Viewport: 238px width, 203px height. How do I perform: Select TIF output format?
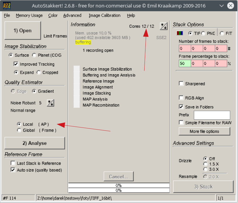pos(194,33)
